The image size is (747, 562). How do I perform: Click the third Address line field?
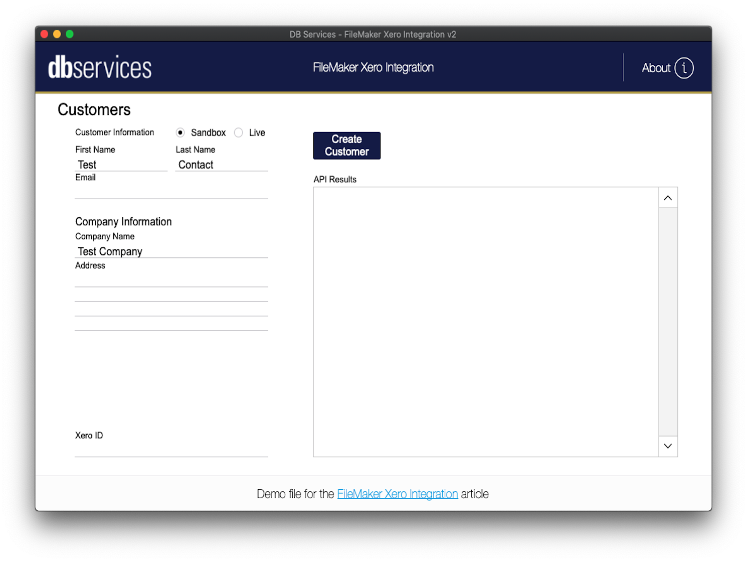[171, 309]
